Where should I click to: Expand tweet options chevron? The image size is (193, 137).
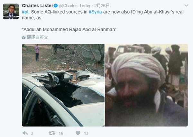pos(186,5)
